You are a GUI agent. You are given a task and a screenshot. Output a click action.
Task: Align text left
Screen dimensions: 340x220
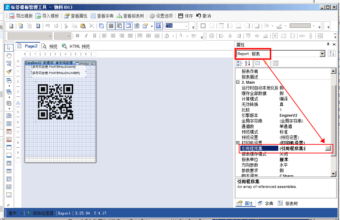(x=104, y=36)
